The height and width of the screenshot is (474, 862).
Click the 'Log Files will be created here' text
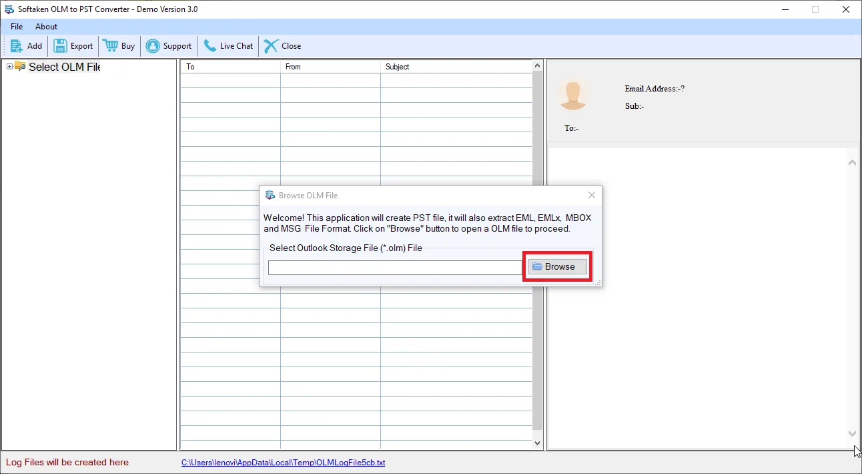tap(67, 462)
